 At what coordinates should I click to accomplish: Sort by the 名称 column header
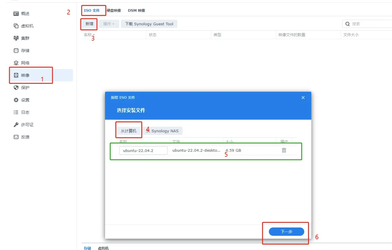point(88,35)
